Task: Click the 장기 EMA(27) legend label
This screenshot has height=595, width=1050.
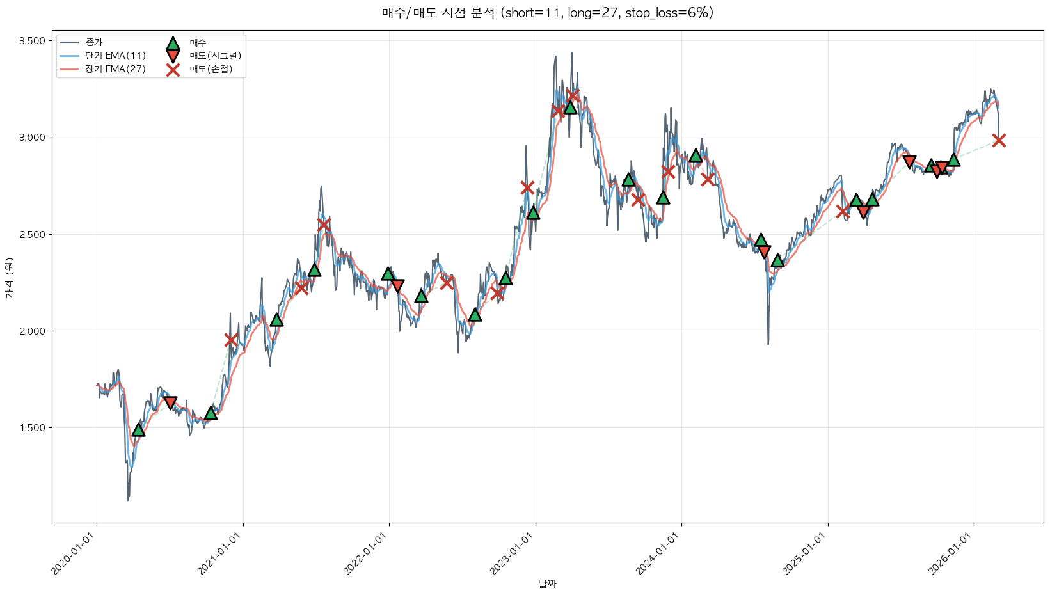Action: [x=115, y=69]
